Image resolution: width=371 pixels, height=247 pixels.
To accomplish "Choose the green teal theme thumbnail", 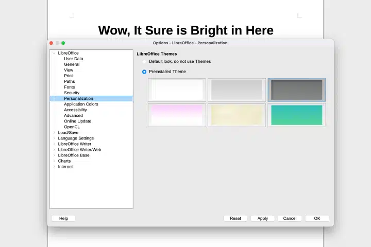I will pos(296,115).
